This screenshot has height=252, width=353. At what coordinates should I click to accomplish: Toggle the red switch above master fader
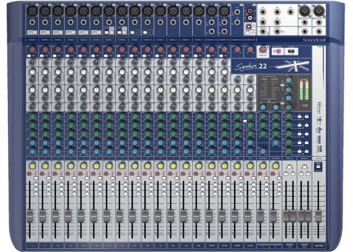click(x=318, y=166)
